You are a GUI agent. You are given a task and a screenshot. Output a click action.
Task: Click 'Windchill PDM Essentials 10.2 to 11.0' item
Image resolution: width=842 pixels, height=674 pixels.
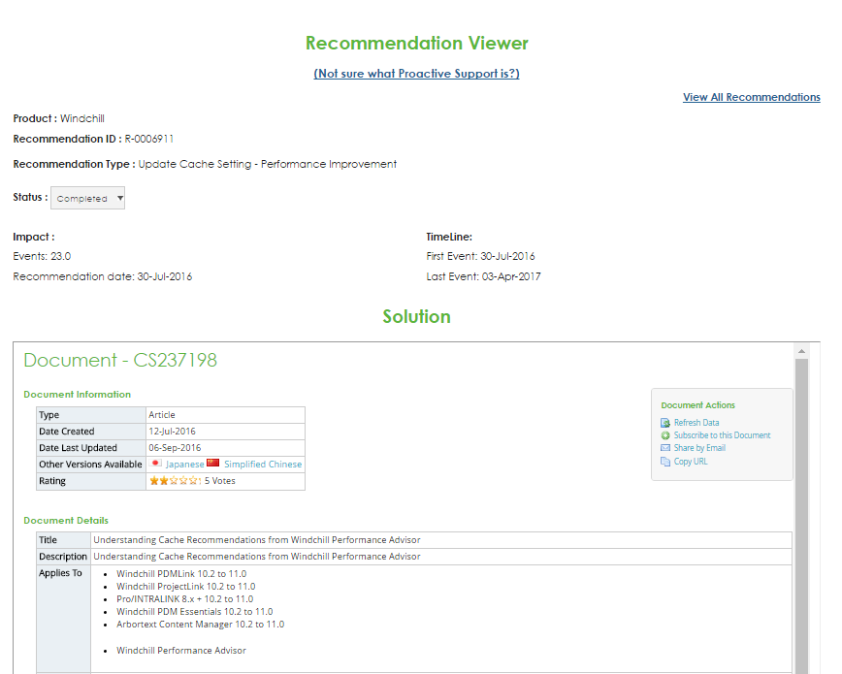(x=194, y=612)
